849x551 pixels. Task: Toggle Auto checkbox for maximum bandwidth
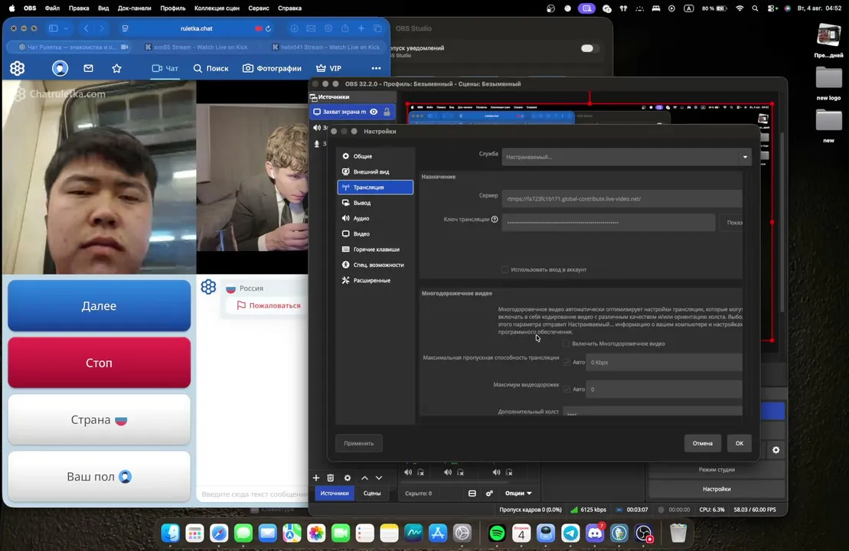point(567,362)
